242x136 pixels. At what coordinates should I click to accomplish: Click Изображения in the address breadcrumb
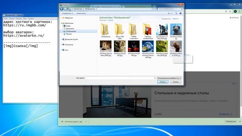coord(90,9)
